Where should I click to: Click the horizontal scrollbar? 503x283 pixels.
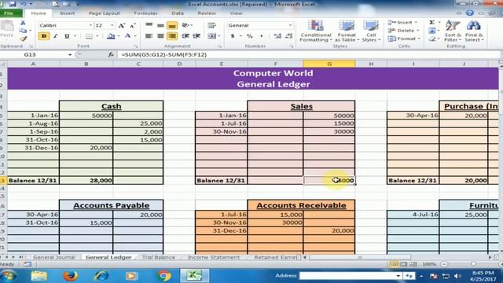360,257
